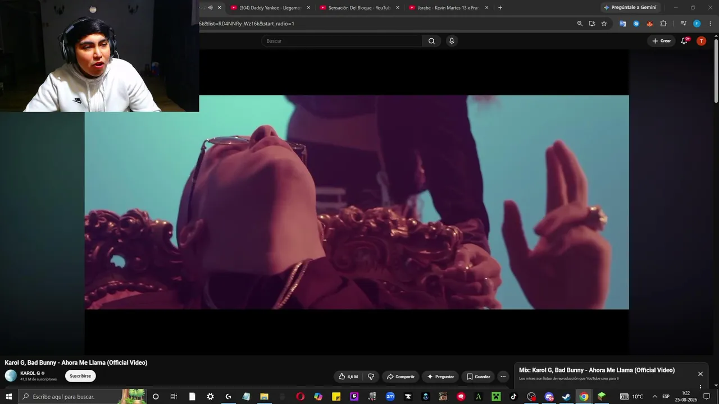719x404 pixels.
Task: Dislike the video with thumbs down
Action: point(371,377)
